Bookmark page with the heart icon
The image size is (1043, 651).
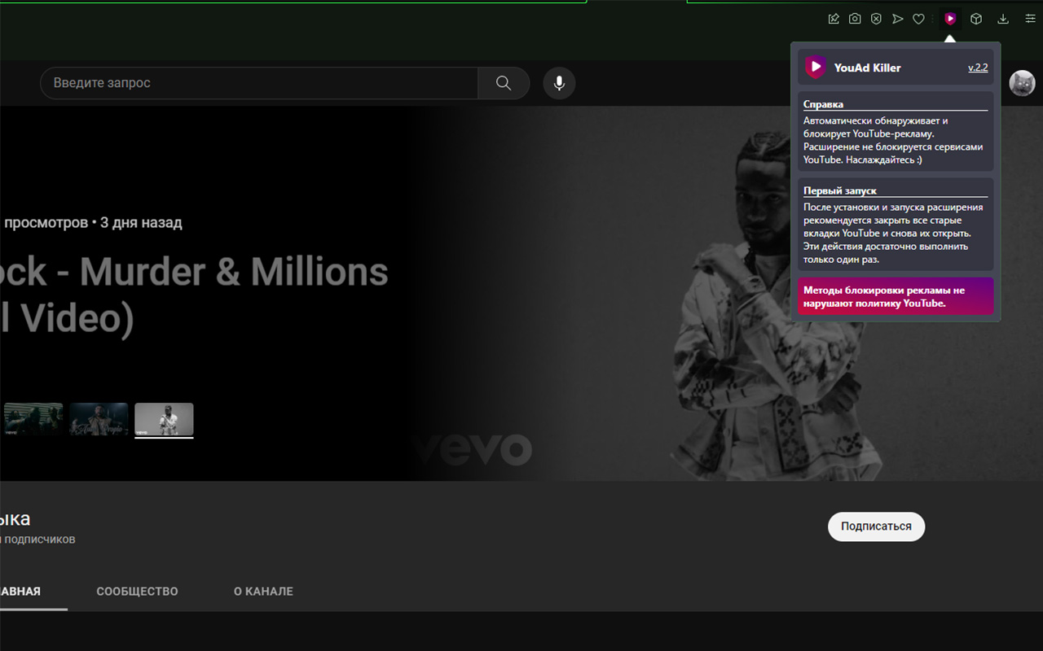[918, 19]
